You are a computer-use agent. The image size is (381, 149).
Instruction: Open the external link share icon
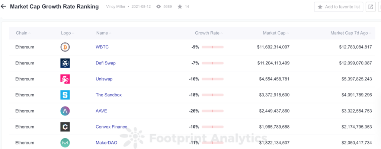pyautogui.click(x=371, y=7)
